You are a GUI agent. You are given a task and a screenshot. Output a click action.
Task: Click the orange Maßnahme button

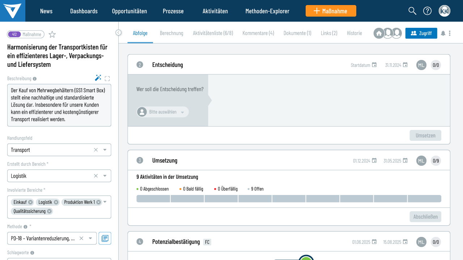coord(331,11)
